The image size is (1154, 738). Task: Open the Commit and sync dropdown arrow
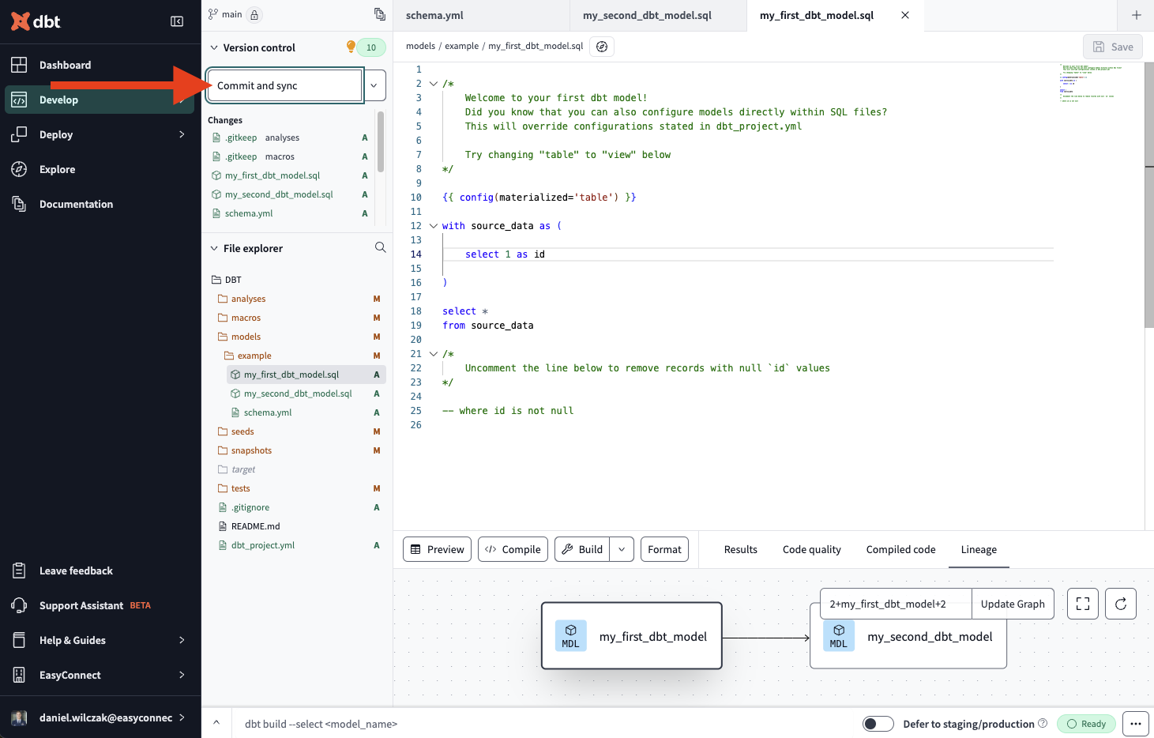pos(374,85)
